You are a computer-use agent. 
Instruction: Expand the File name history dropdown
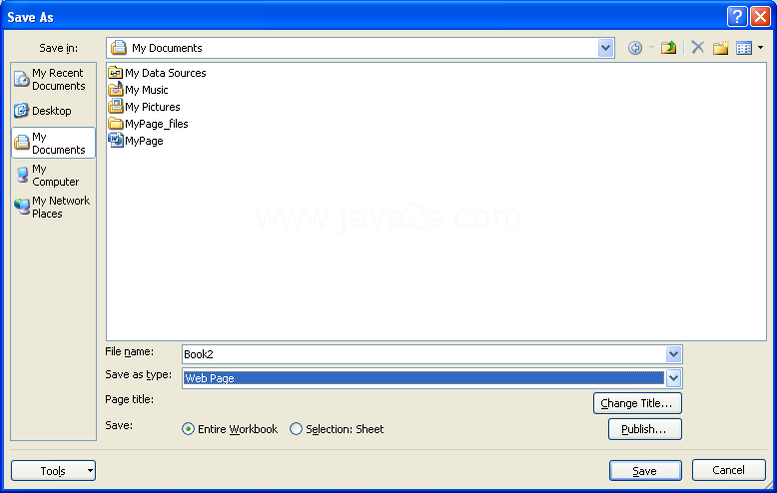[x=673, y=354]
